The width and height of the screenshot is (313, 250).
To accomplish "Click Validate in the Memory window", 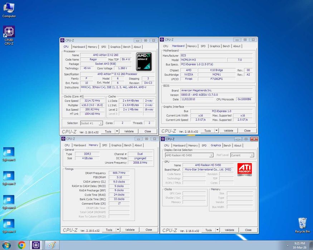I will point(130,230).
